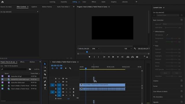Viewport: 185px width, 104px height.
Task: Switch to the Audio workspace
Action: pos(103,2)
